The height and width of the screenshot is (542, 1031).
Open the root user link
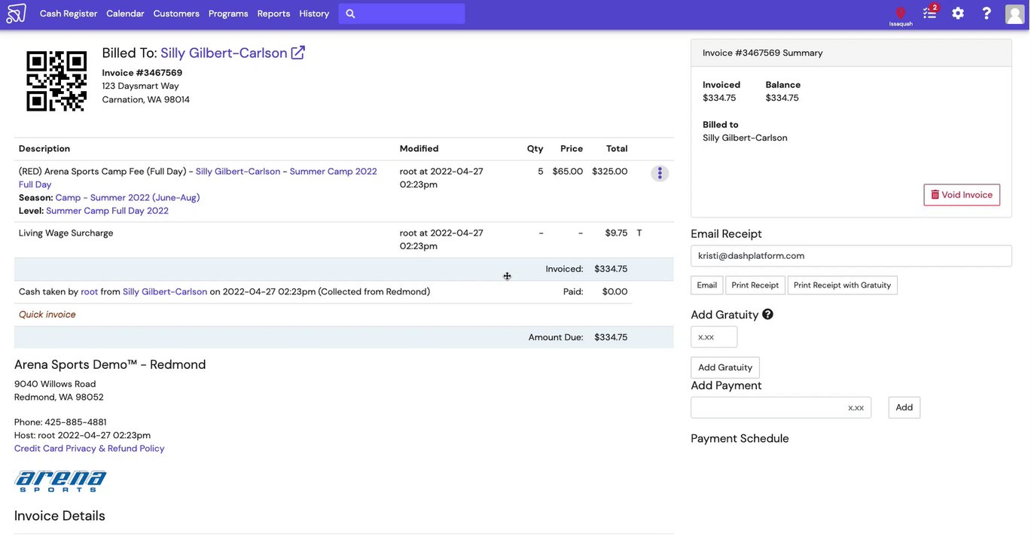pos(90,292)
